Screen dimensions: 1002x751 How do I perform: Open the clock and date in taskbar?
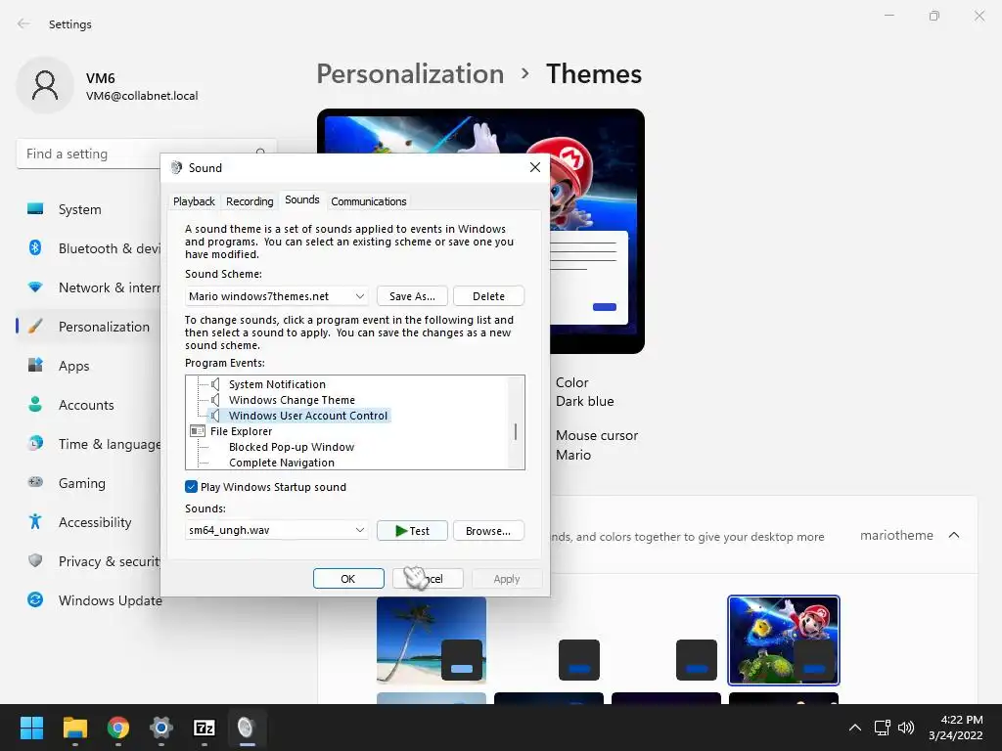955,728
